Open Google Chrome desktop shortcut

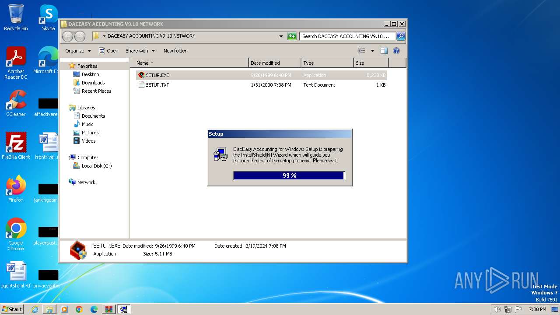pyautogui.click(x=16, y=234)
